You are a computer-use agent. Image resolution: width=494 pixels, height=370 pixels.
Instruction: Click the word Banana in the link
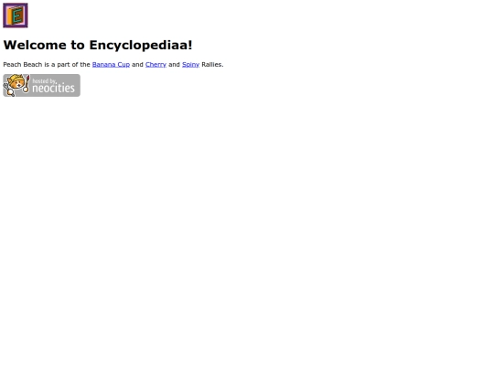[x=103, y=65]
